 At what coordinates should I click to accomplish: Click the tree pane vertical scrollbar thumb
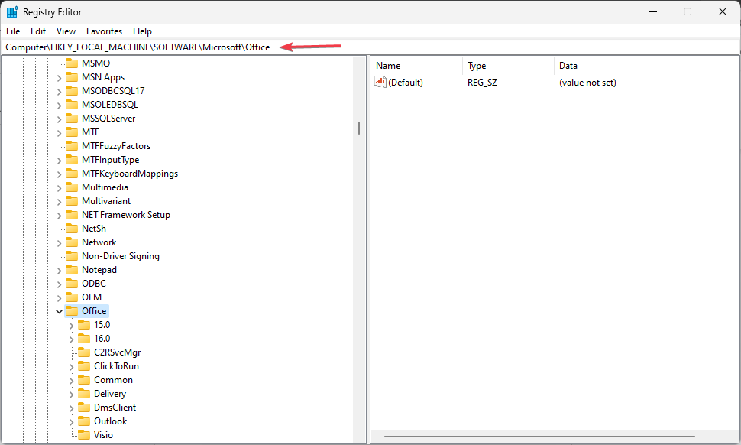point(359,128)
